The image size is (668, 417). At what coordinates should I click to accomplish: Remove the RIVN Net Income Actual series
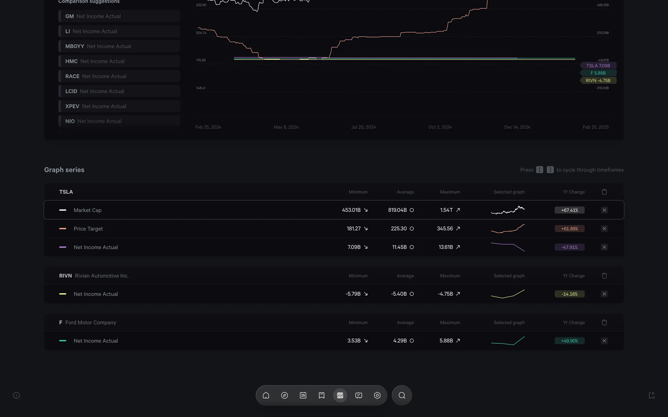pyautogui.click(x=604, y=294)
